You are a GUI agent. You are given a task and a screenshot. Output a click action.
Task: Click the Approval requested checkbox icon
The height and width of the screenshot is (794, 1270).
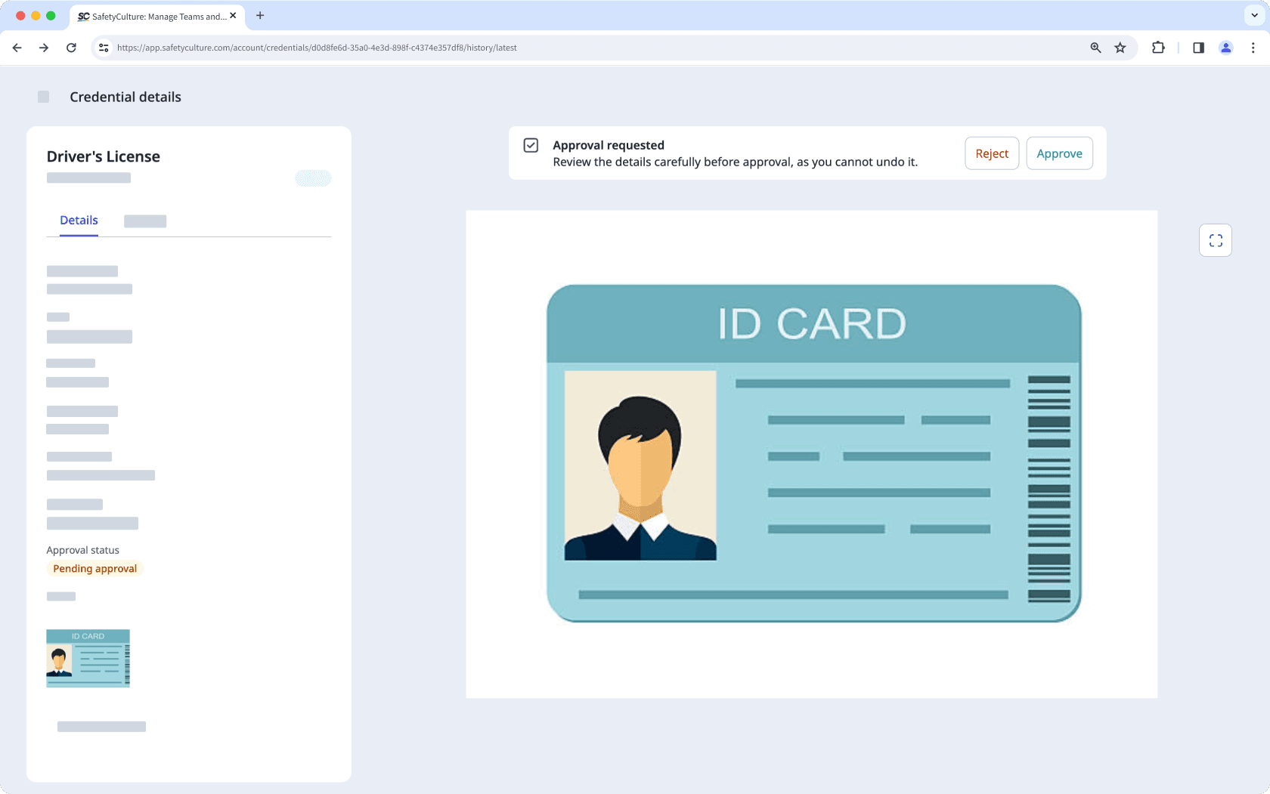click(x=531, y=144)
